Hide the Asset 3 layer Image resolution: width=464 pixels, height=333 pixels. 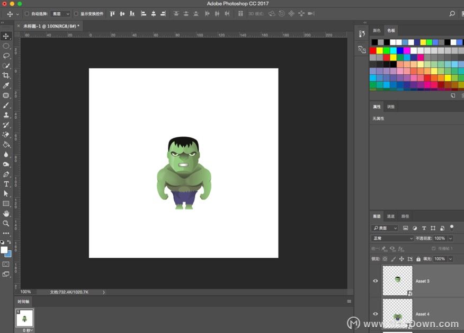point(375,281)
